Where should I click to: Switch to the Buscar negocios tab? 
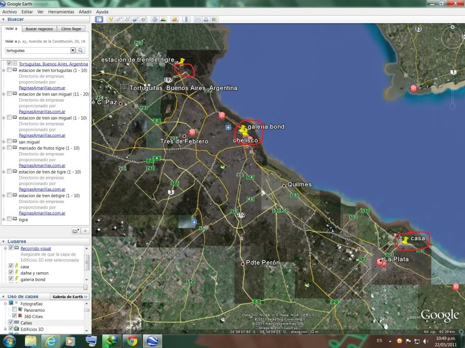pos(39,29)
